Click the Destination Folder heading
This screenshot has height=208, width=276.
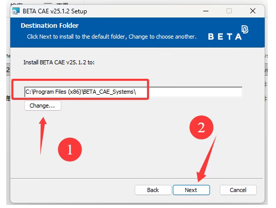click(x=50, y=26)
